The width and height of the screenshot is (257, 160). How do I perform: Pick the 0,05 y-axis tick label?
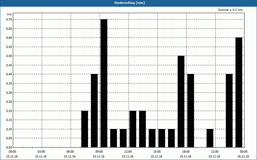pyautogui.click(x=9, y=138)
